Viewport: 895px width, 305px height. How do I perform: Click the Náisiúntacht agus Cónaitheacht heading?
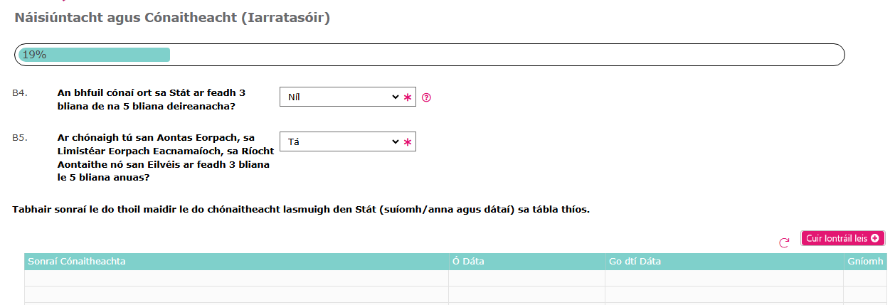172,18
